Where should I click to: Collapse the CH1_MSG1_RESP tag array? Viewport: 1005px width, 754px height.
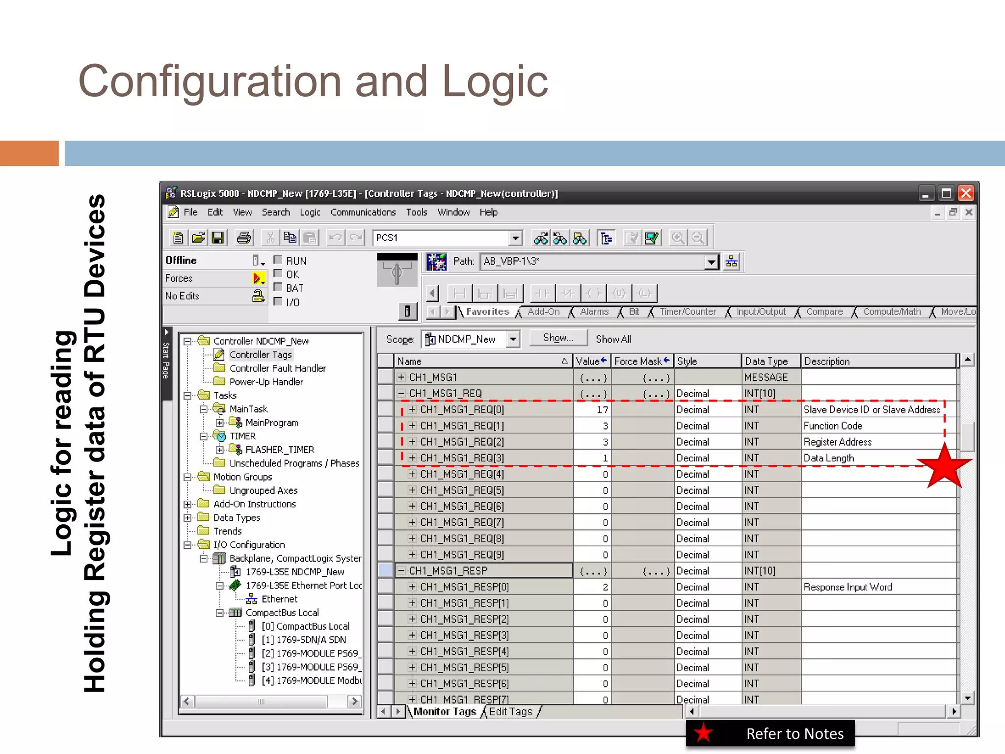pos(401,570)
